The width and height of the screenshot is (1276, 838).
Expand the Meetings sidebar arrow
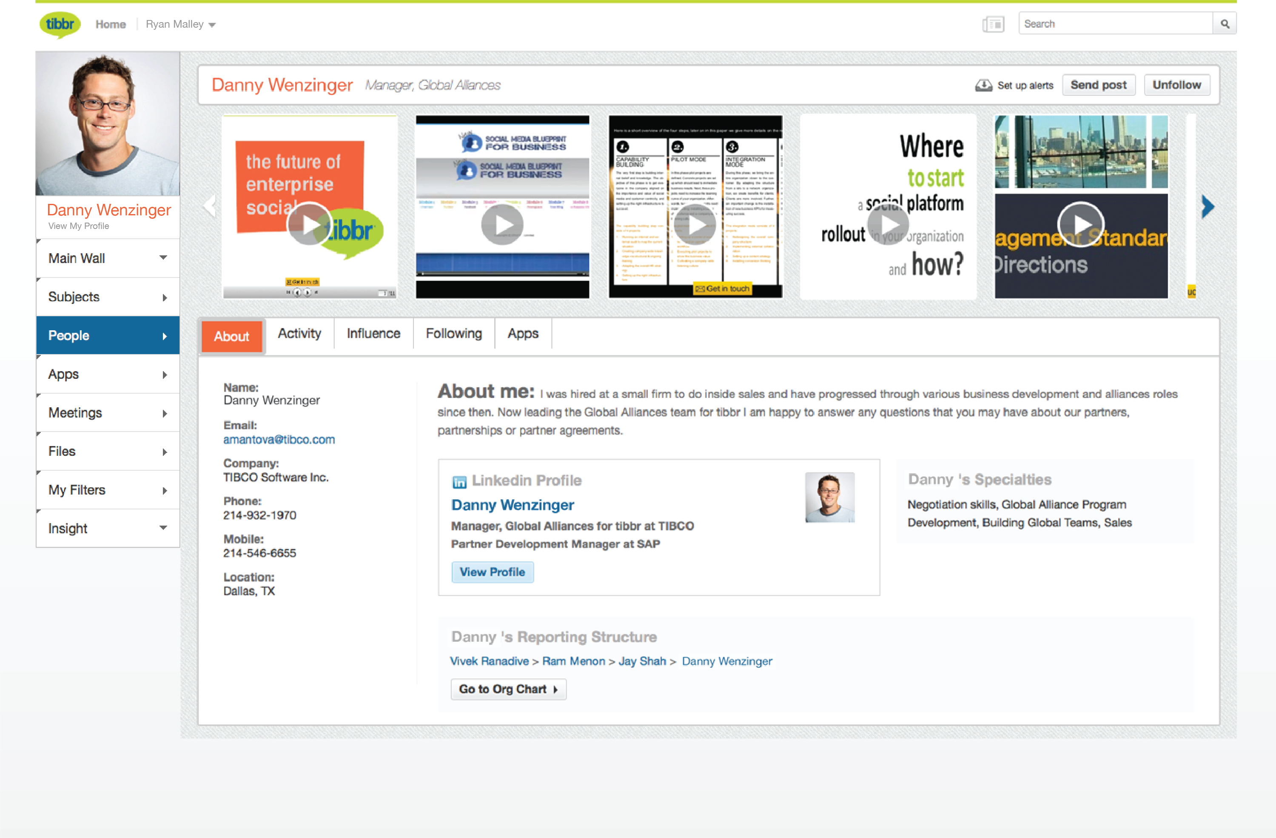point(165,413)
